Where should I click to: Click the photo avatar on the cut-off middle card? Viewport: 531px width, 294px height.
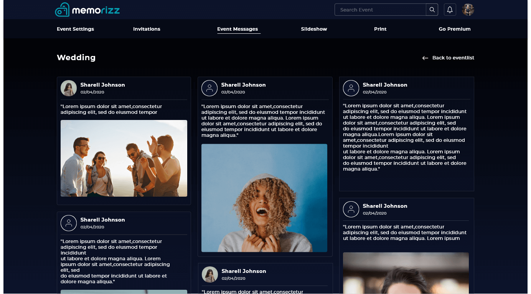point(210,274)
